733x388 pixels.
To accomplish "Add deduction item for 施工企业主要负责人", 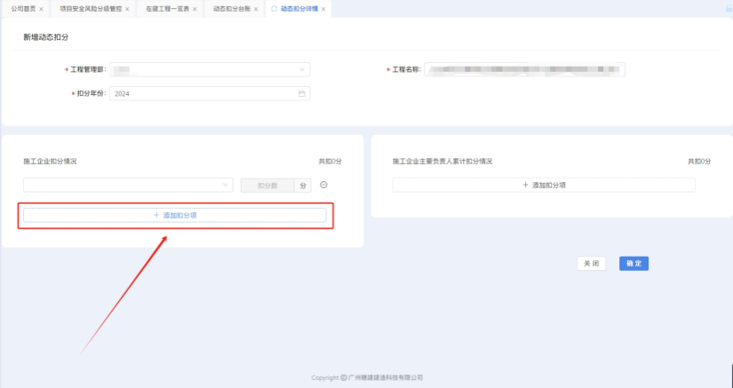I will point(544,185).
